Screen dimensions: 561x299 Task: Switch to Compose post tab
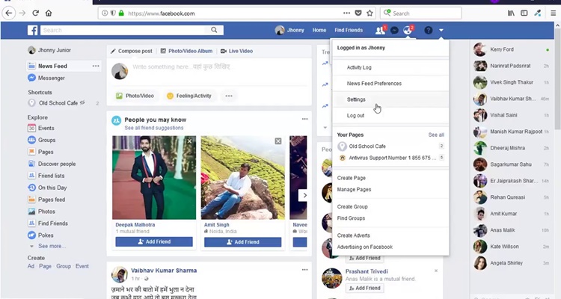[132, 51]
